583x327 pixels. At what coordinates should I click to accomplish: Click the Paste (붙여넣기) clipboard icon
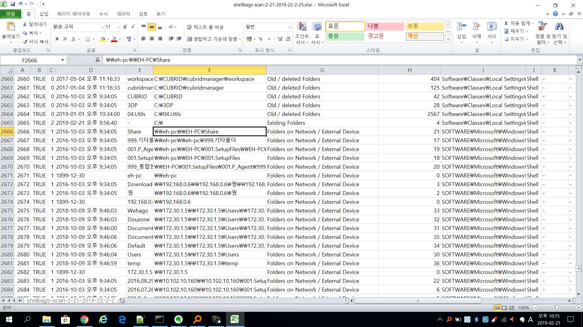pos(11,27)
